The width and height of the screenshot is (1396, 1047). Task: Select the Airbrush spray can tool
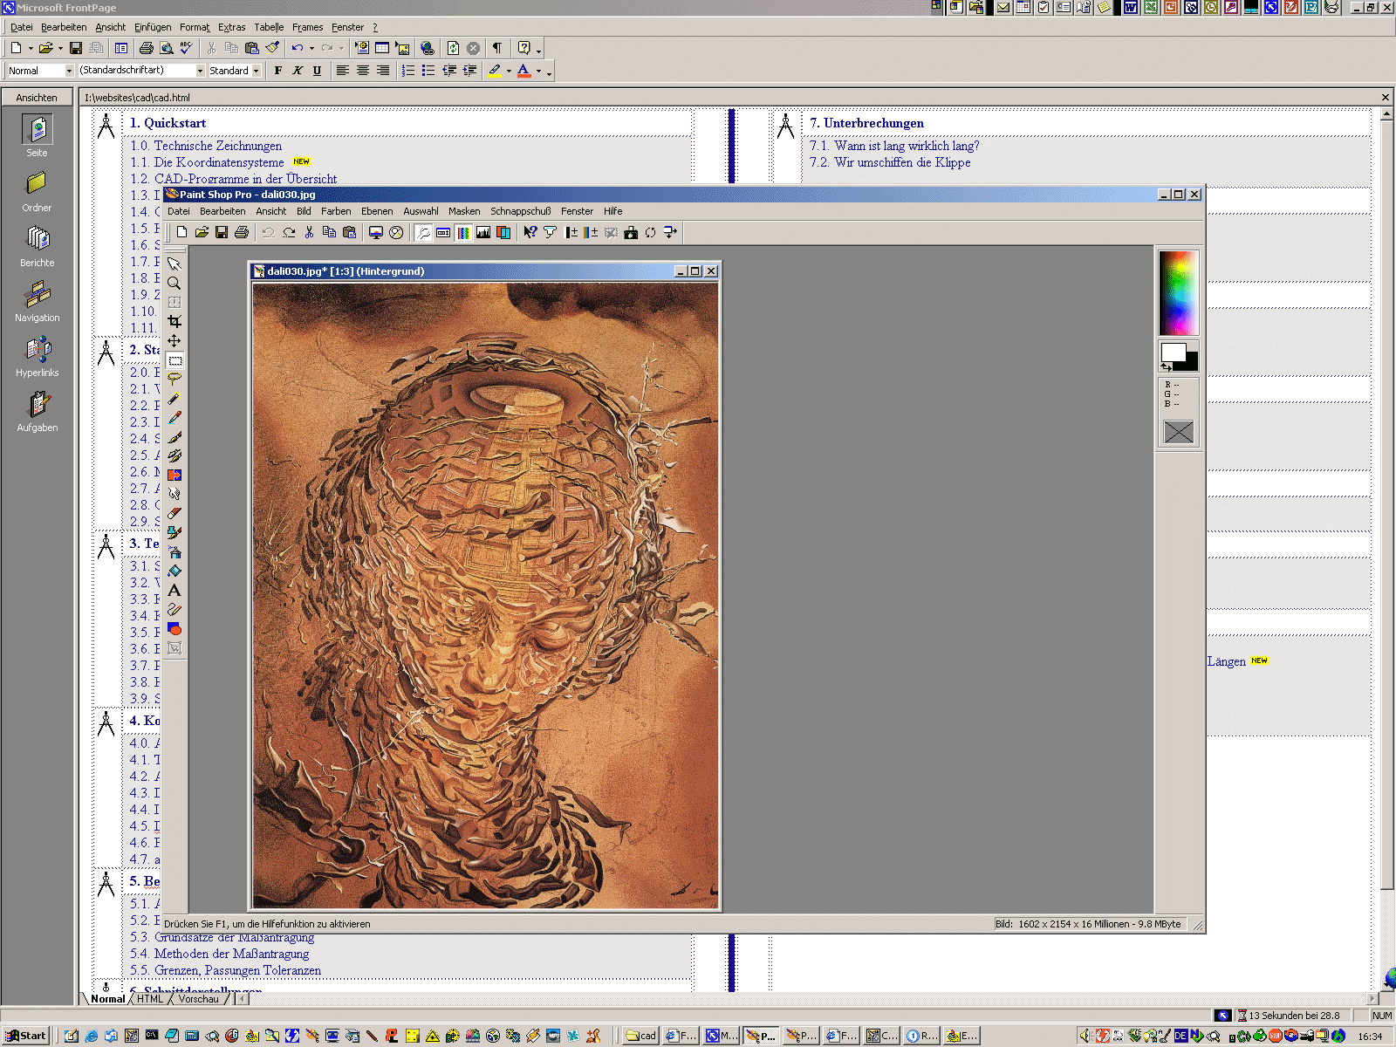[x=174, y=551]
